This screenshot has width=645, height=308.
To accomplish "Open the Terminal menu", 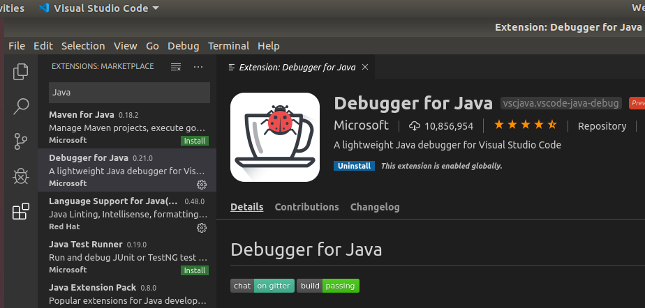I will [x=228, y=46].
